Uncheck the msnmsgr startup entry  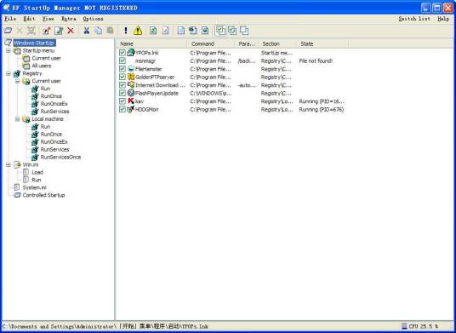tap(123, 60)
